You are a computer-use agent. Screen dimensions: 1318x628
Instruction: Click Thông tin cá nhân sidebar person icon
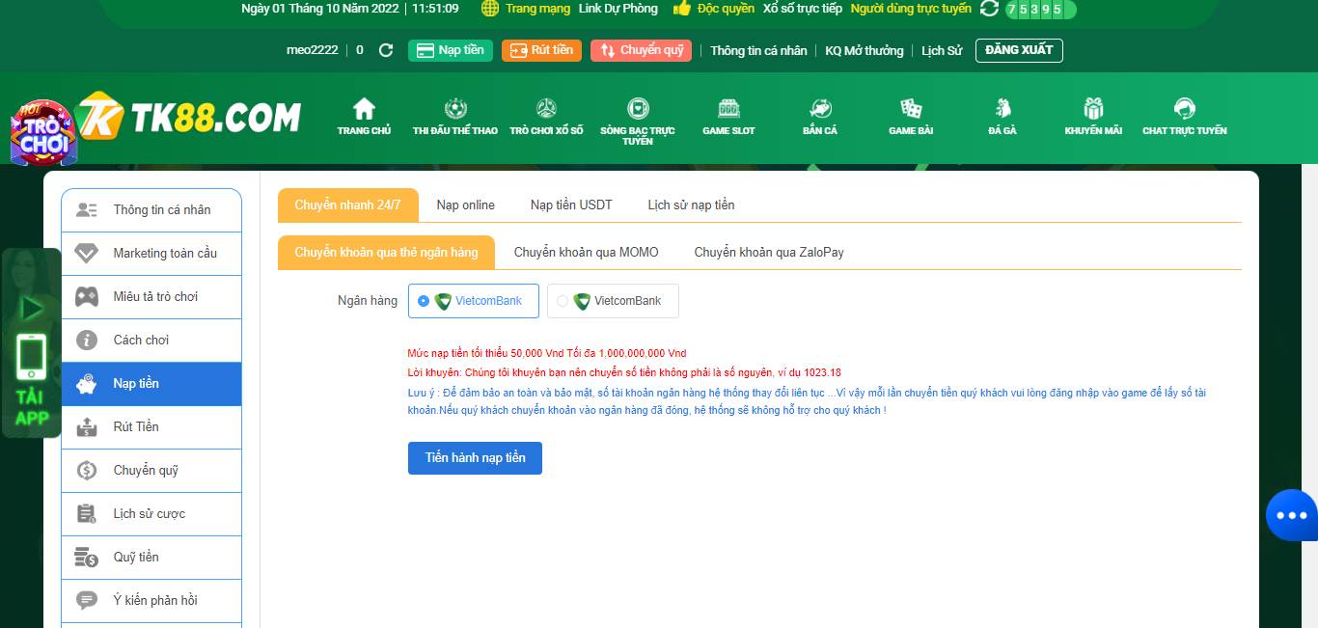(87, 209)
